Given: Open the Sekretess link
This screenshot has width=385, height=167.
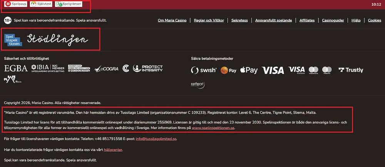Looking at the screenshot, I should 239,21.
